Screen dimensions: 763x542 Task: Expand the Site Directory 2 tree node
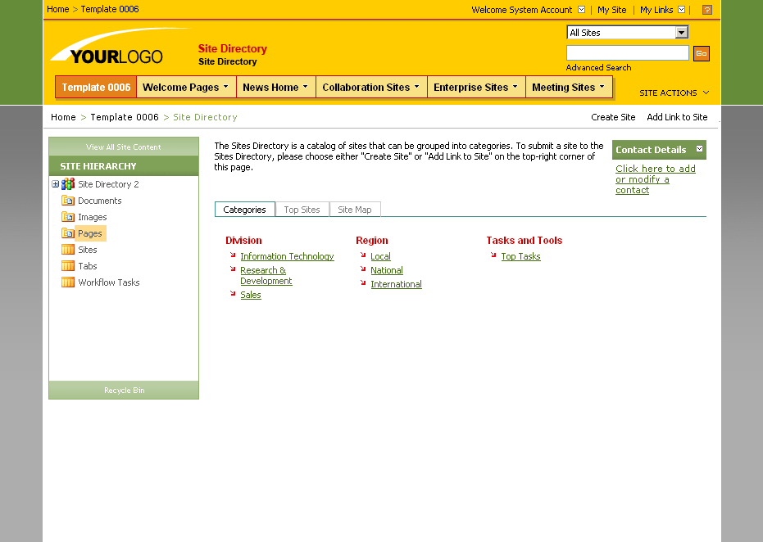pyautogui.click(x=55, y=184)
